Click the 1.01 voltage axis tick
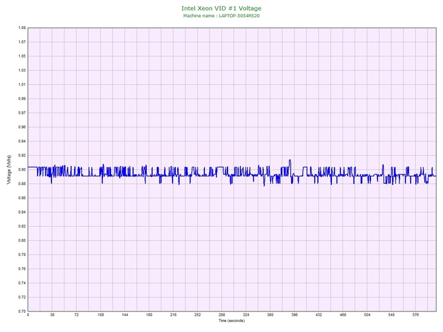 [22, 84]
